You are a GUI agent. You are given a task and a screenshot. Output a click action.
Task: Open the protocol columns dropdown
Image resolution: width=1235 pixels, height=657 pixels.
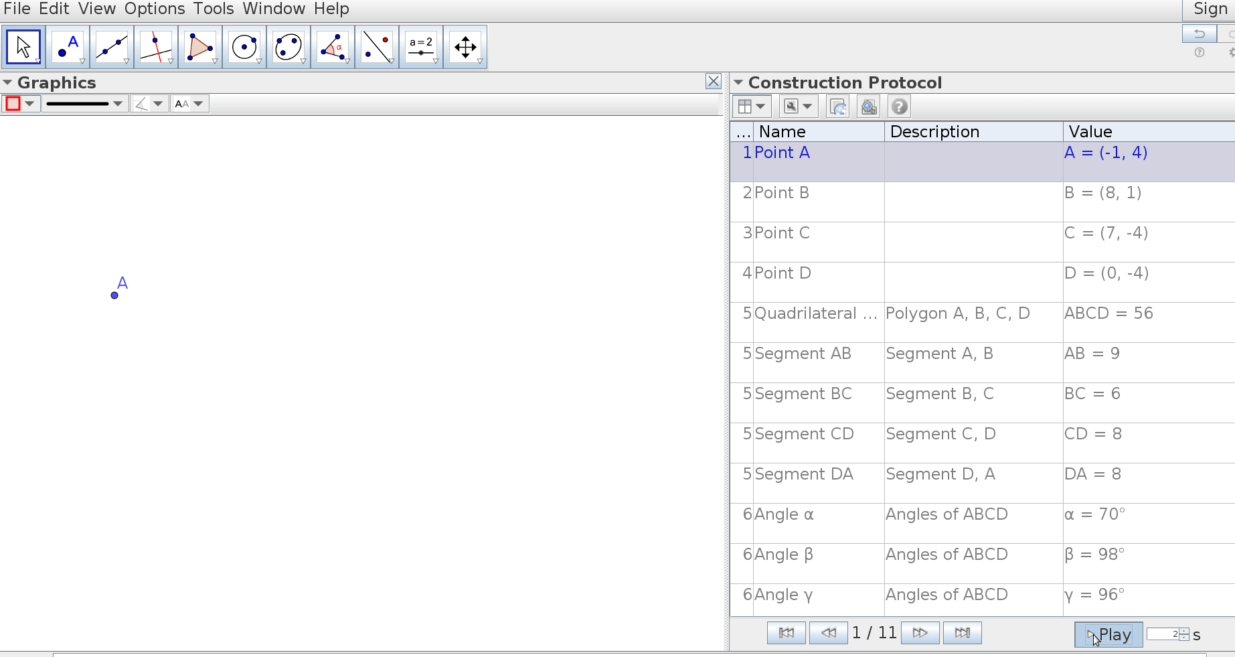[752, 106]
